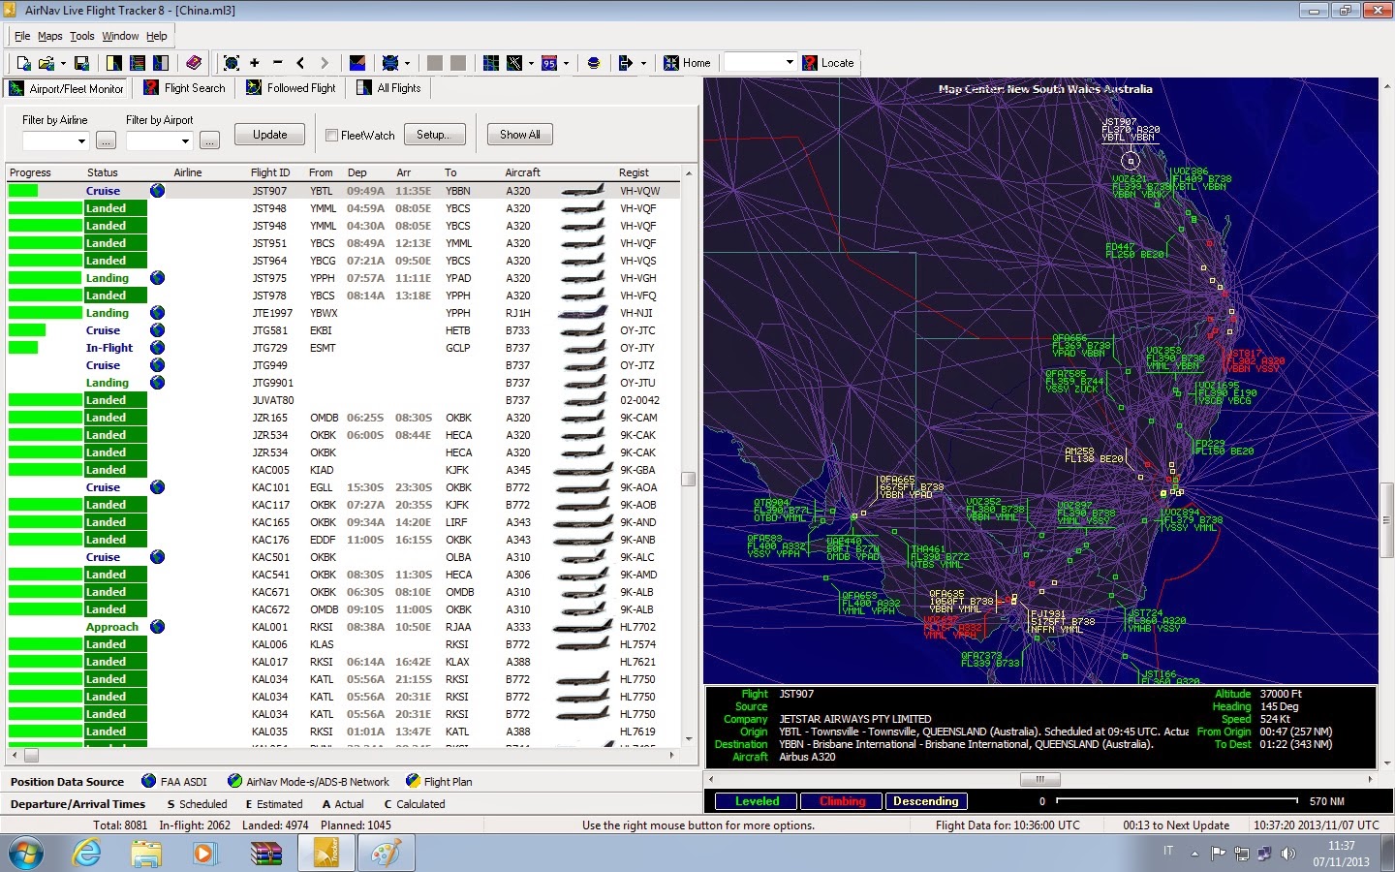The width and height of the screenshot is (1395, 872).
Task: Toggle the Climbing flight filter
Action: click(842, 801)
